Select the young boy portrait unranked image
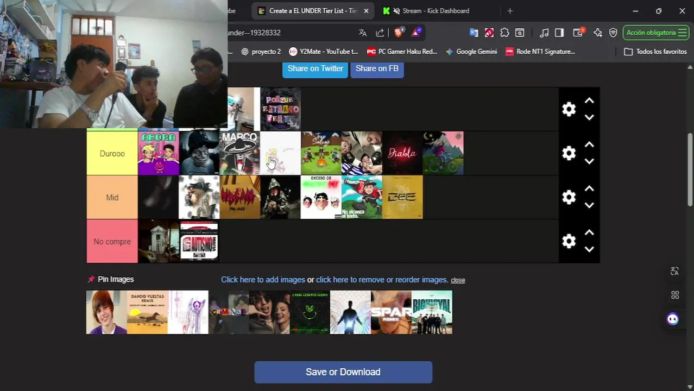This screenshot has height=391, width=694. point(106,312)
